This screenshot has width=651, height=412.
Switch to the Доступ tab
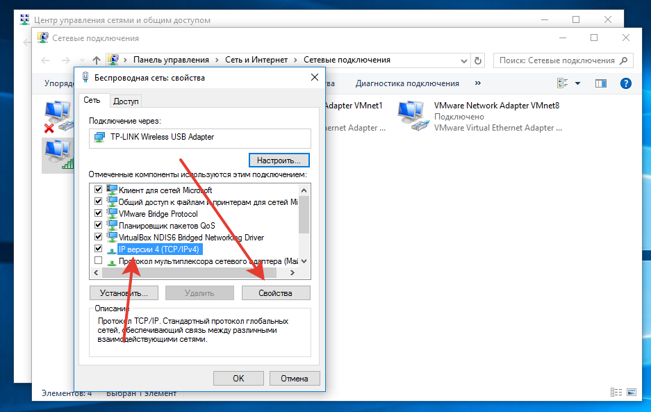tap(126, 101)
